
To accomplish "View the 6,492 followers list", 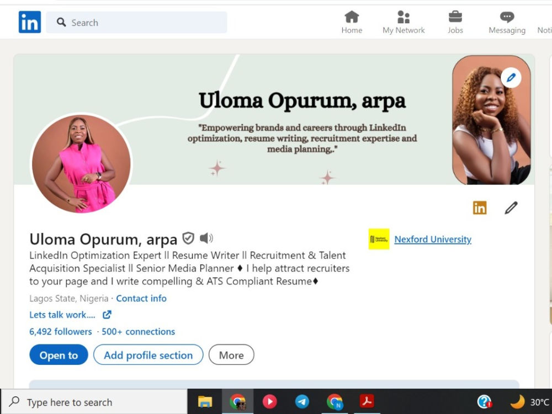I will point(61,332).
